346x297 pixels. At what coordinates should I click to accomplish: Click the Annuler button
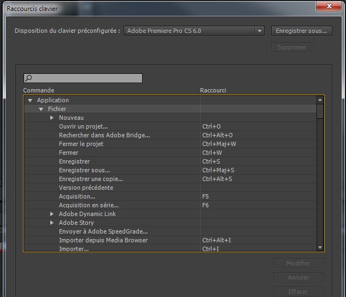[x=298, y=277]
